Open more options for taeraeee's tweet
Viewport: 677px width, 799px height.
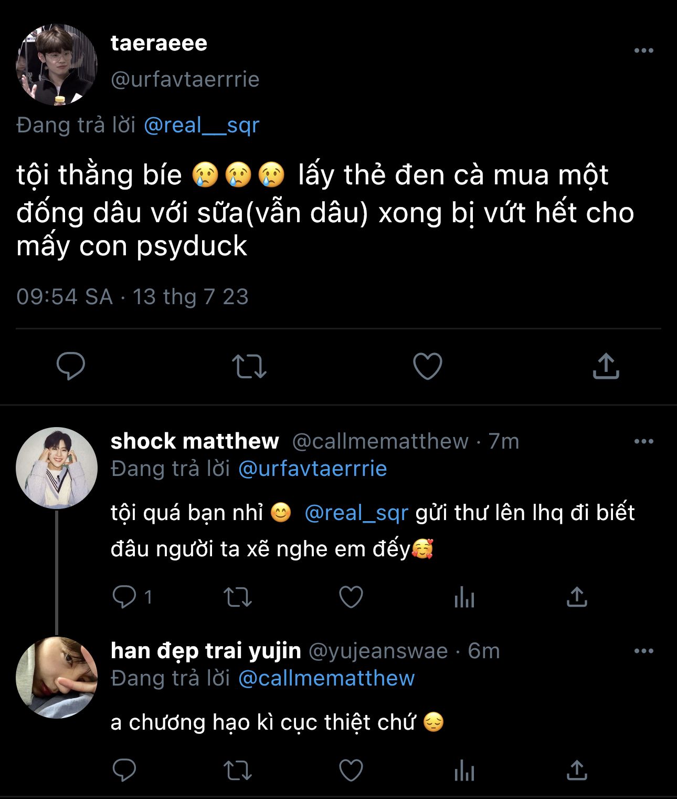(644, 50)
